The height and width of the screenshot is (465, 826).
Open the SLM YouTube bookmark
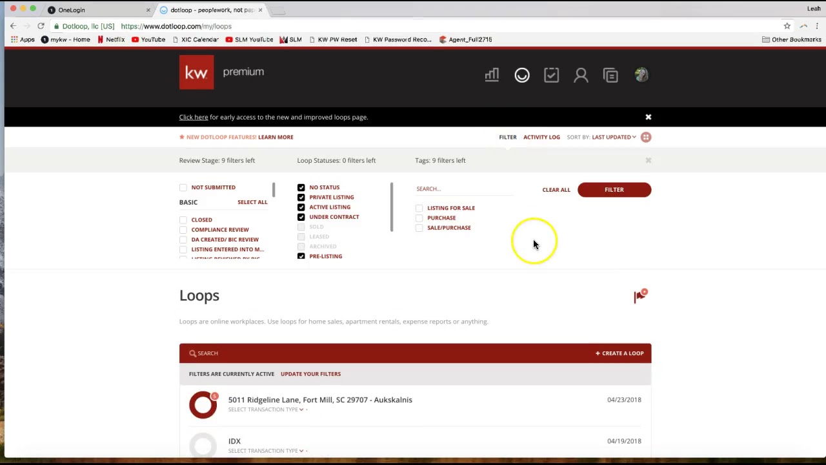249,39
